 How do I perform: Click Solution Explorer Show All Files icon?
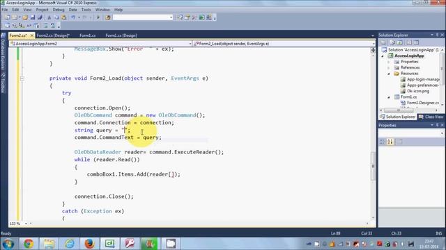[392, 42]
